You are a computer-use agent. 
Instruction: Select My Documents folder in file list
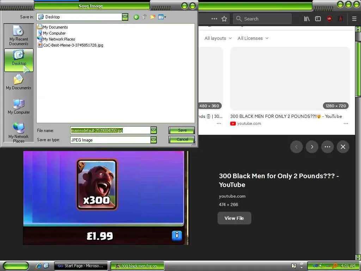pos(53,27)
